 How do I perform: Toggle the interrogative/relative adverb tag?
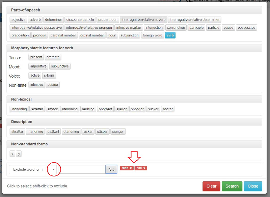click(x=143, y=20)
